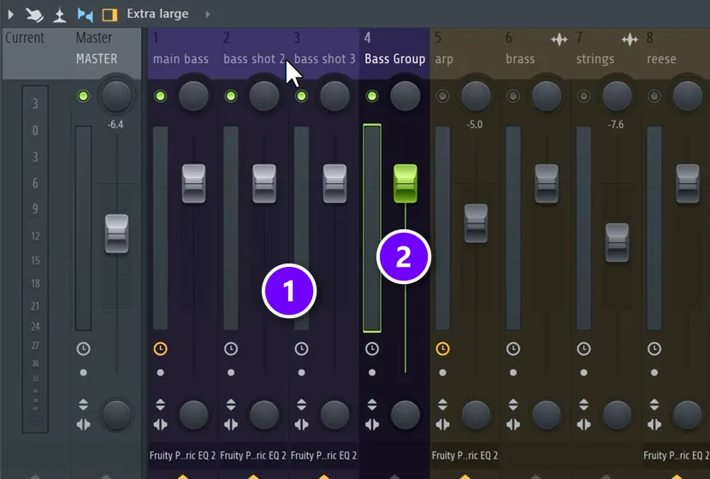Click the Current track dB meter scale
710x479 pixels.
coord(35,259)
